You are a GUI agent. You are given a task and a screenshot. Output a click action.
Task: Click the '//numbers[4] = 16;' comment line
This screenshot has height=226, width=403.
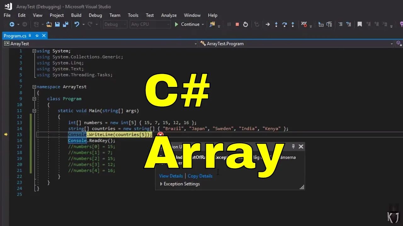click(x=92, y=170)
